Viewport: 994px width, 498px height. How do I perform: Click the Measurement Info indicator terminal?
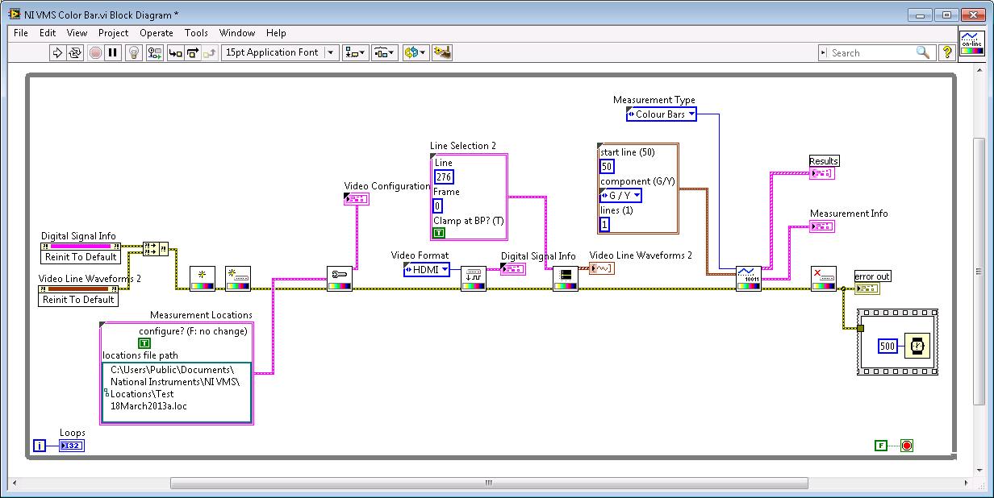pos(822,226)
